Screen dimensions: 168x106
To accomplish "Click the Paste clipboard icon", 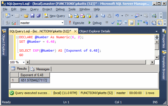I will click(109, 16).
